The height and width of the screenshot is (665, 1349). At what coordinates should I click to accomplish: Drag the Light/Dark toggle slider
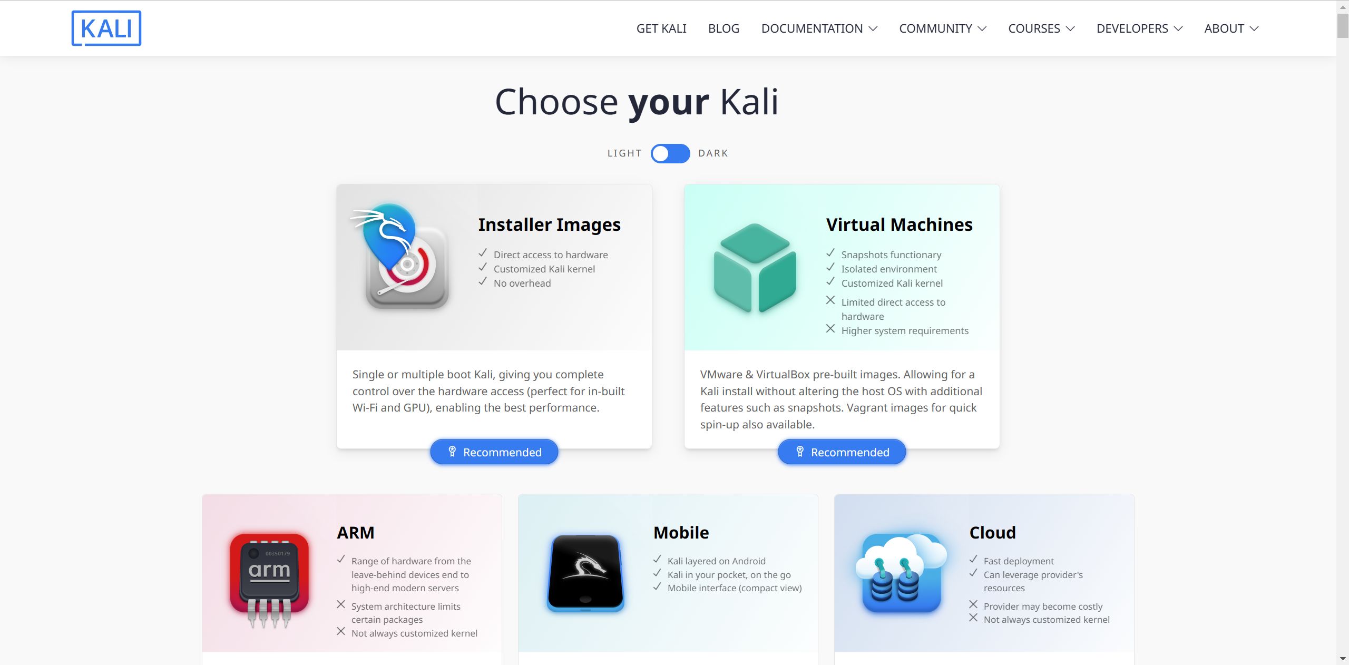coord(671,153)
